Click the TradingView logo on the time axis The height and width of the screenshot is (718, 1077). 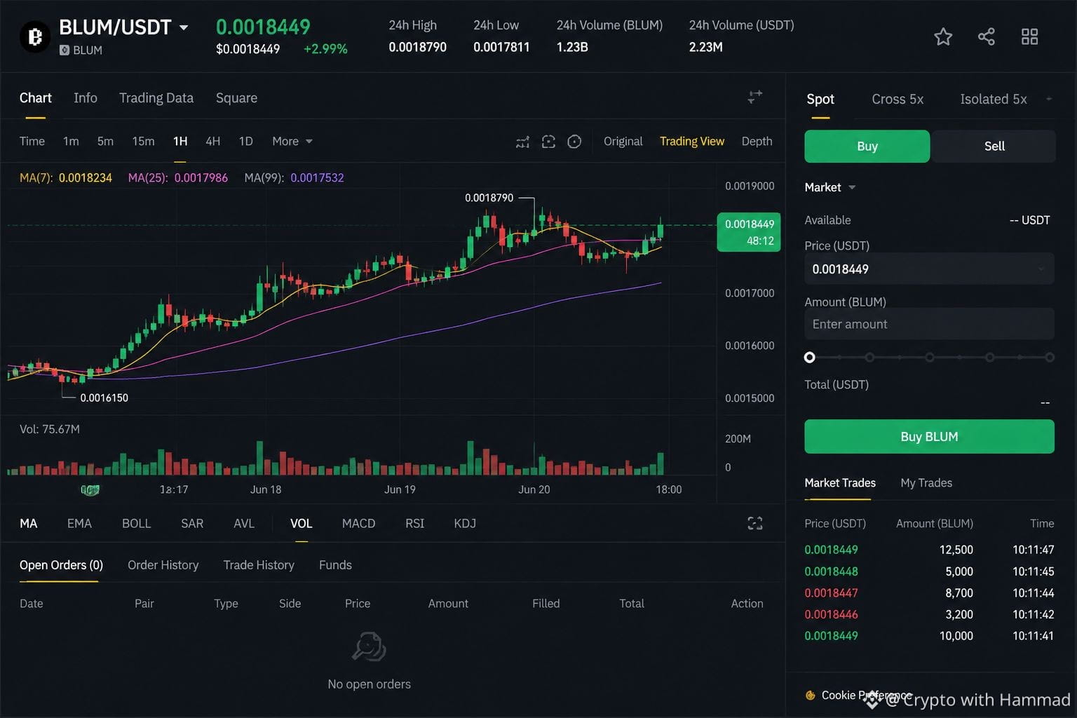click(90, 489)
